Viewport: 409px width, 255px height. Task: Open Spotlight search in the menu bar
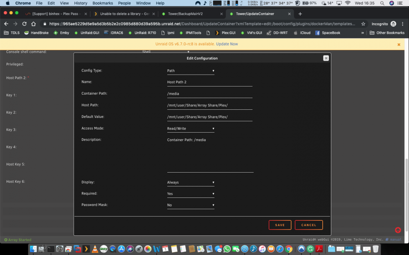(x=382, y=3)
